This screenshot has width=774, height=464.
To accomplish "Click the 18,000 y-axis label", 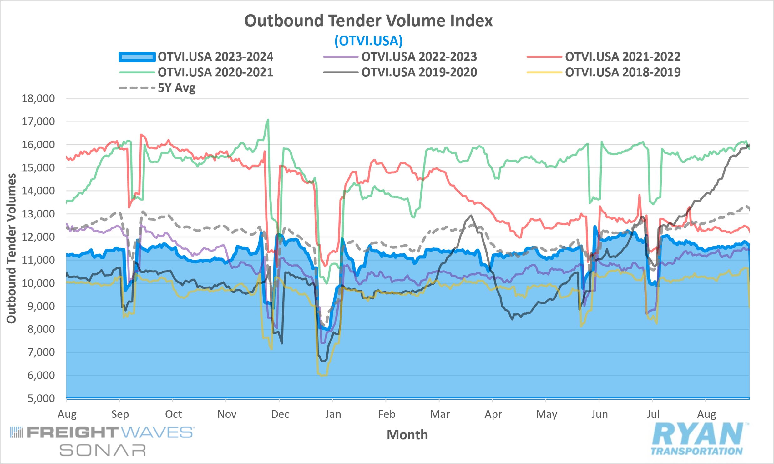I will [x=38, y=98].
